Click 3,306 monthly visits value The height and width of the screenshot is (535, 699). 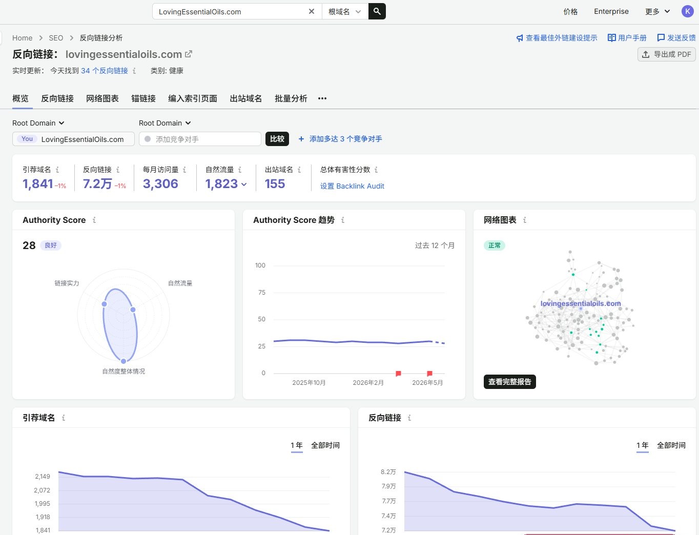160,184
